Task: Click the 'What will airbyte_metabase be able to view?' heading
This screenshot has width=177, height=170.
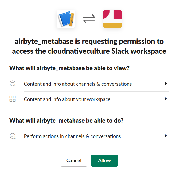Action: (69, 68)
